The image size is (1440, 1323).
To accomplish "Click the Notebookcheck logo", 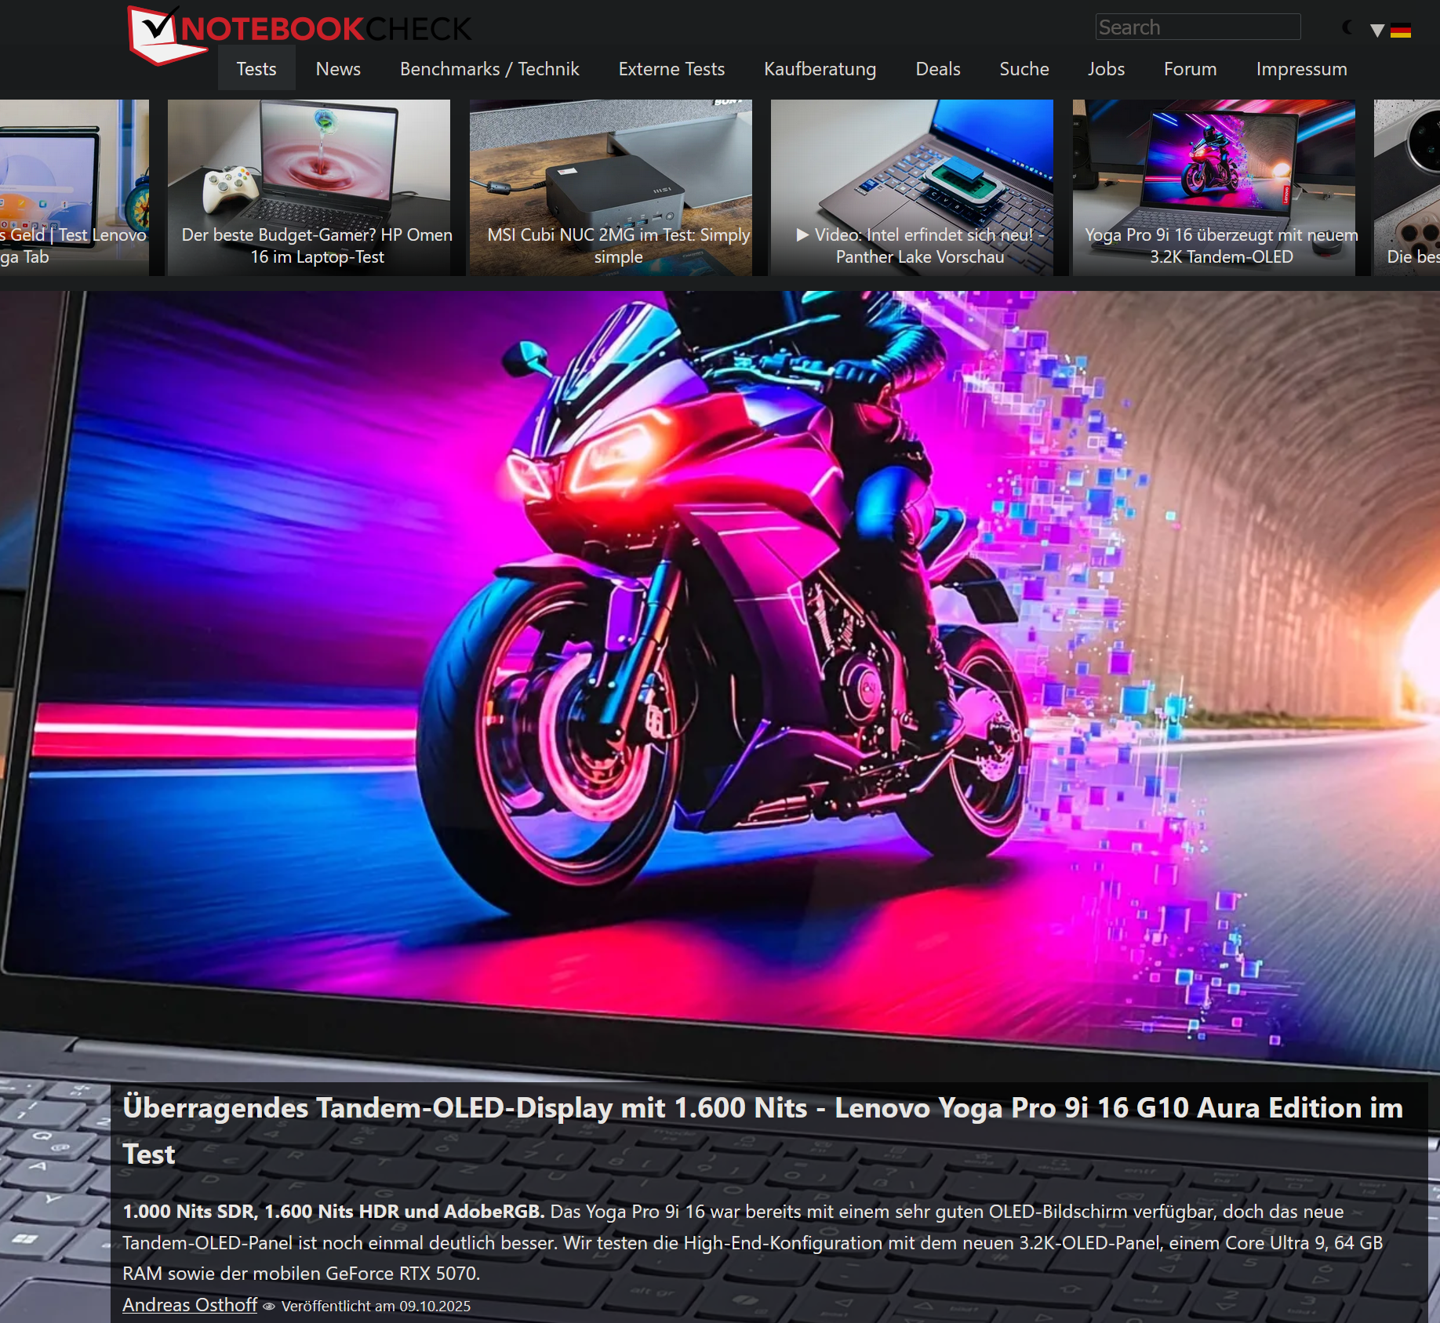I will click(x=300, y=35).
